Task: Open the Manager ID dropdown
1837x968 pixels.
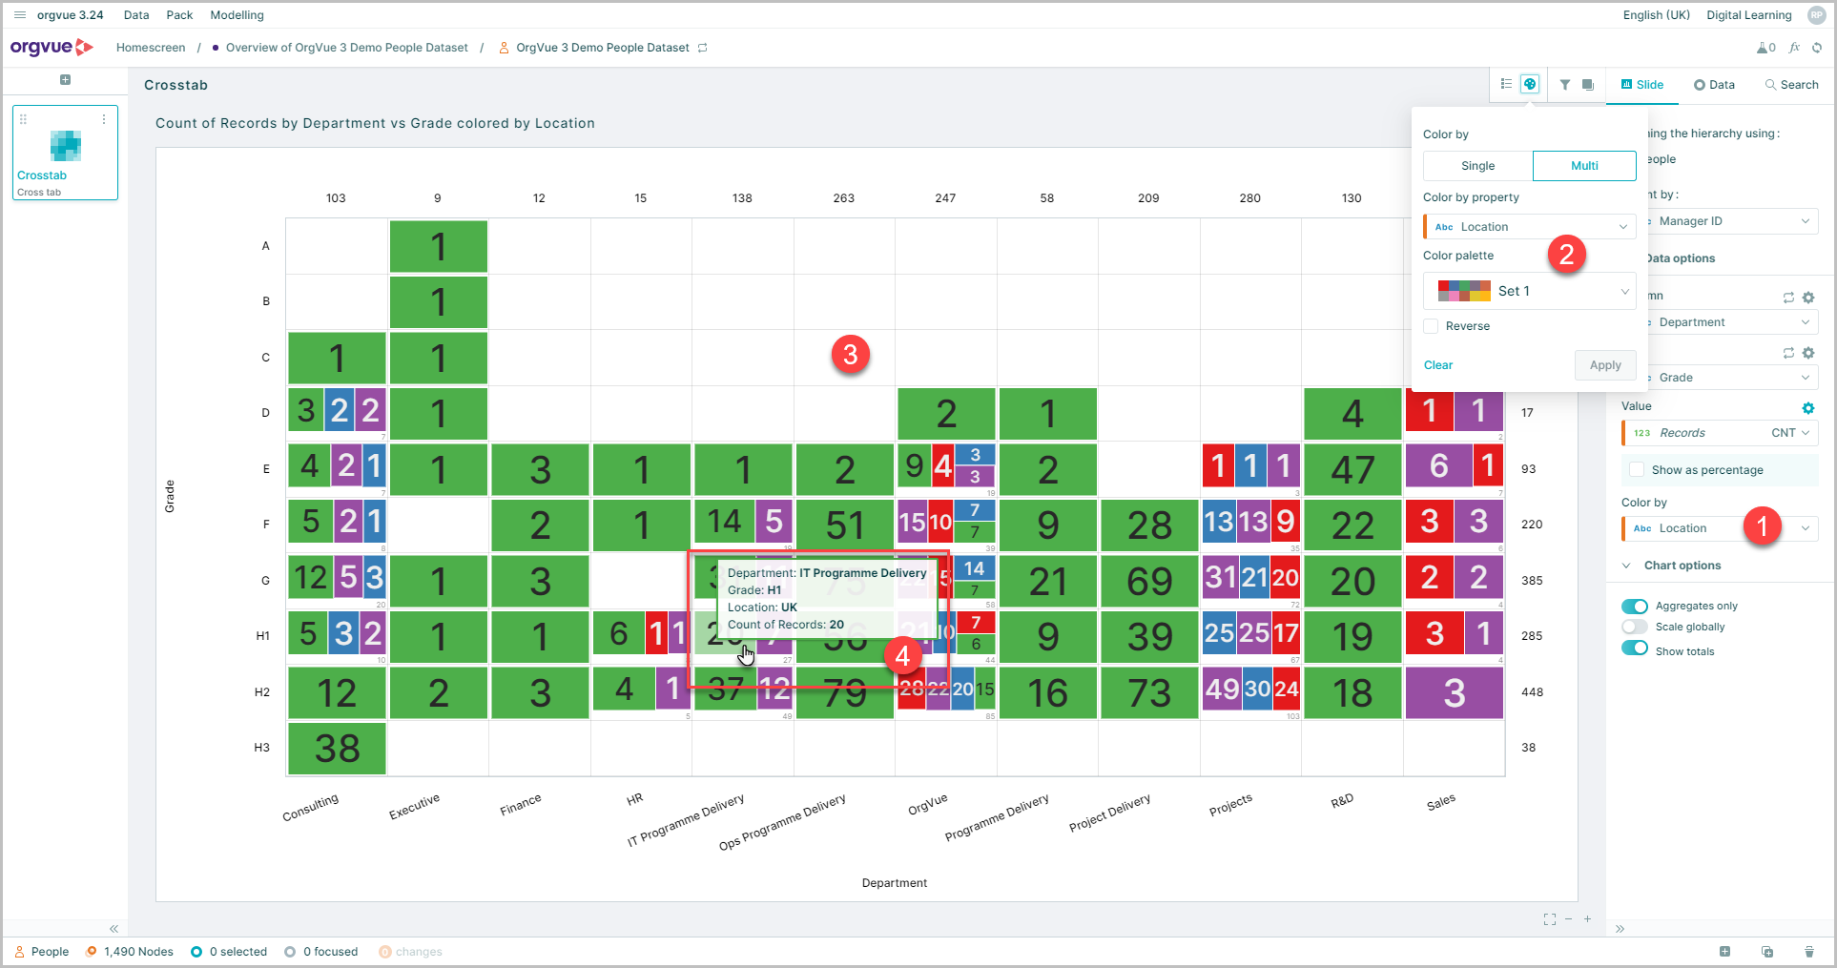Action: (1732, 221)
